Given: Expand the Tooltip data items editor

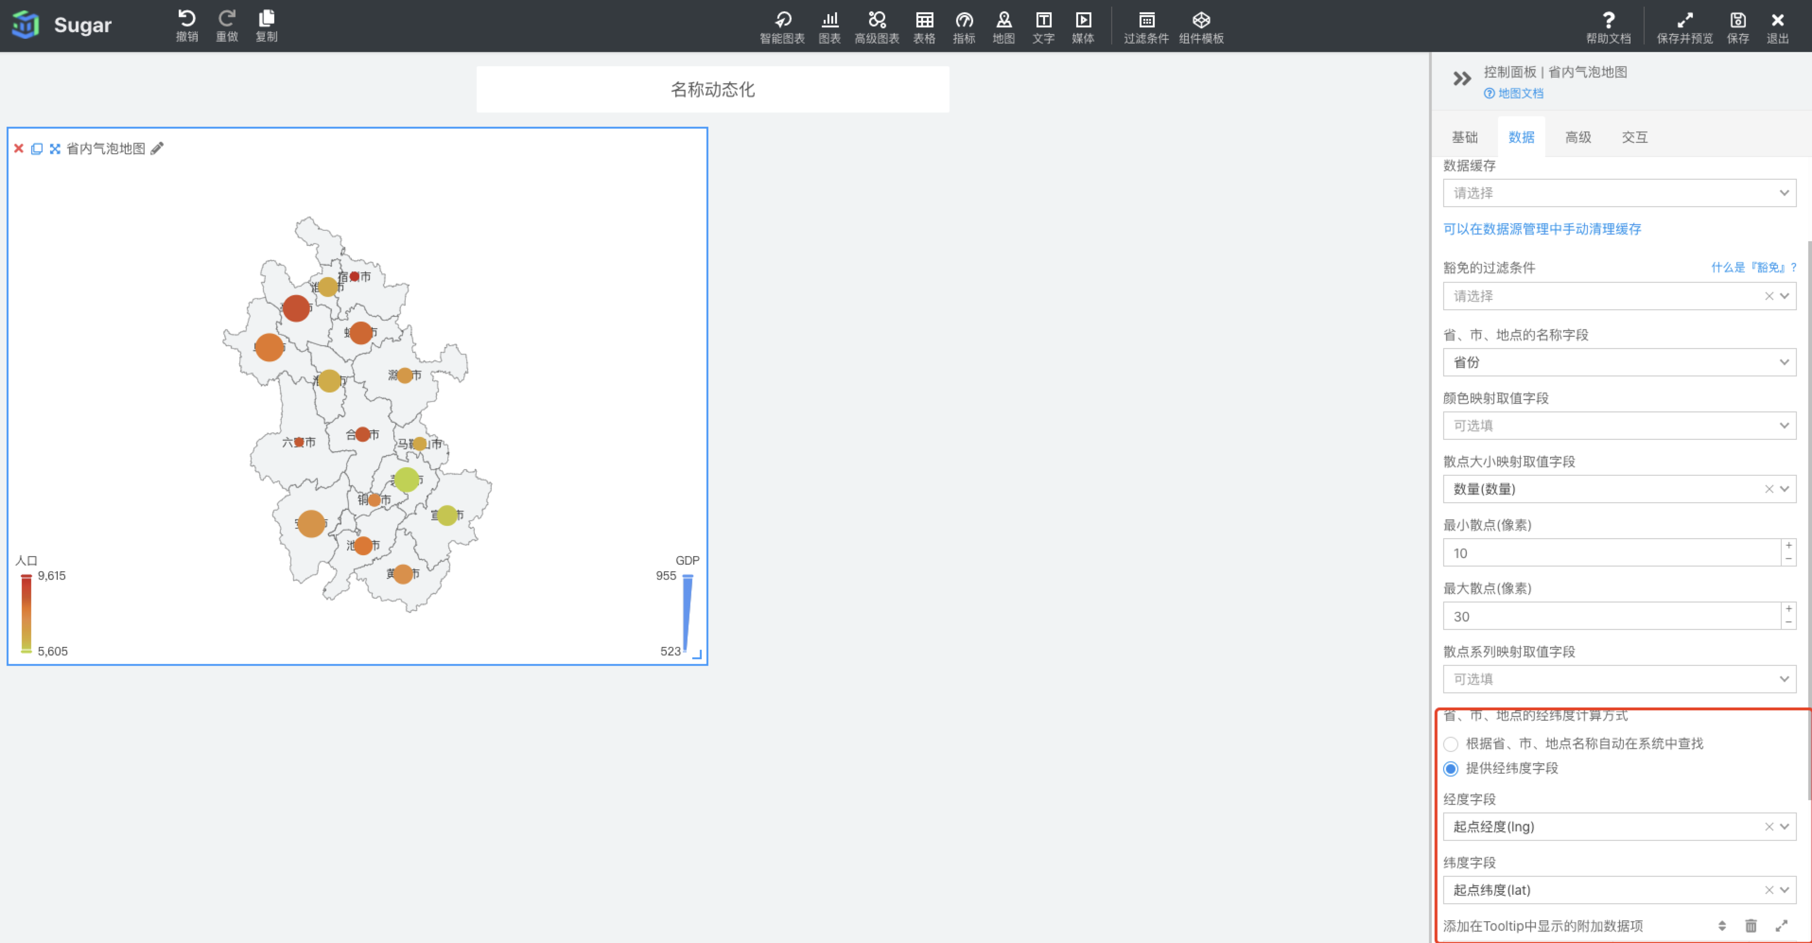Looking at the screenshot, I should click(1781, 926).
